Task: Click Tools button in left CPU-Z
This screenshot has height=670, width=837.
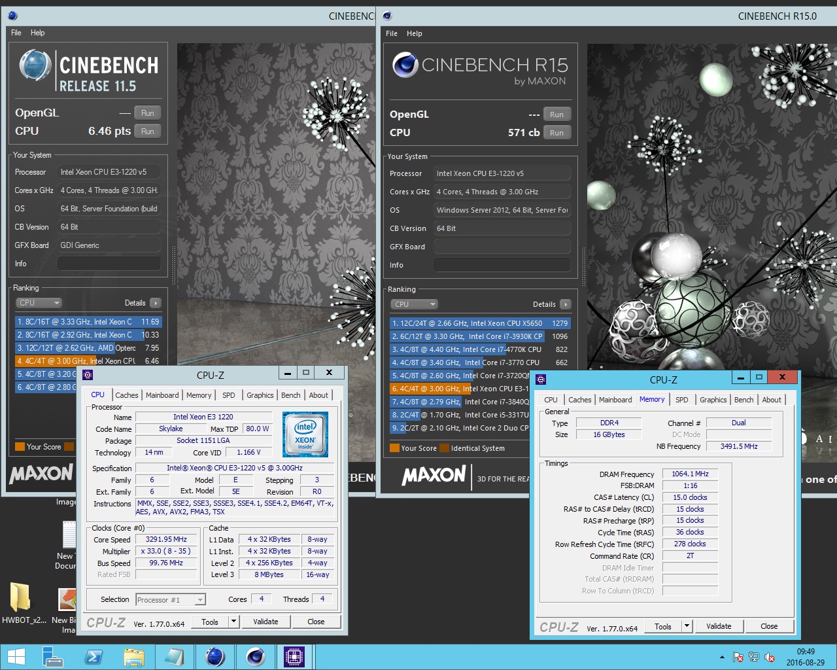Action: pyautogui.click(x=210, y=622)
